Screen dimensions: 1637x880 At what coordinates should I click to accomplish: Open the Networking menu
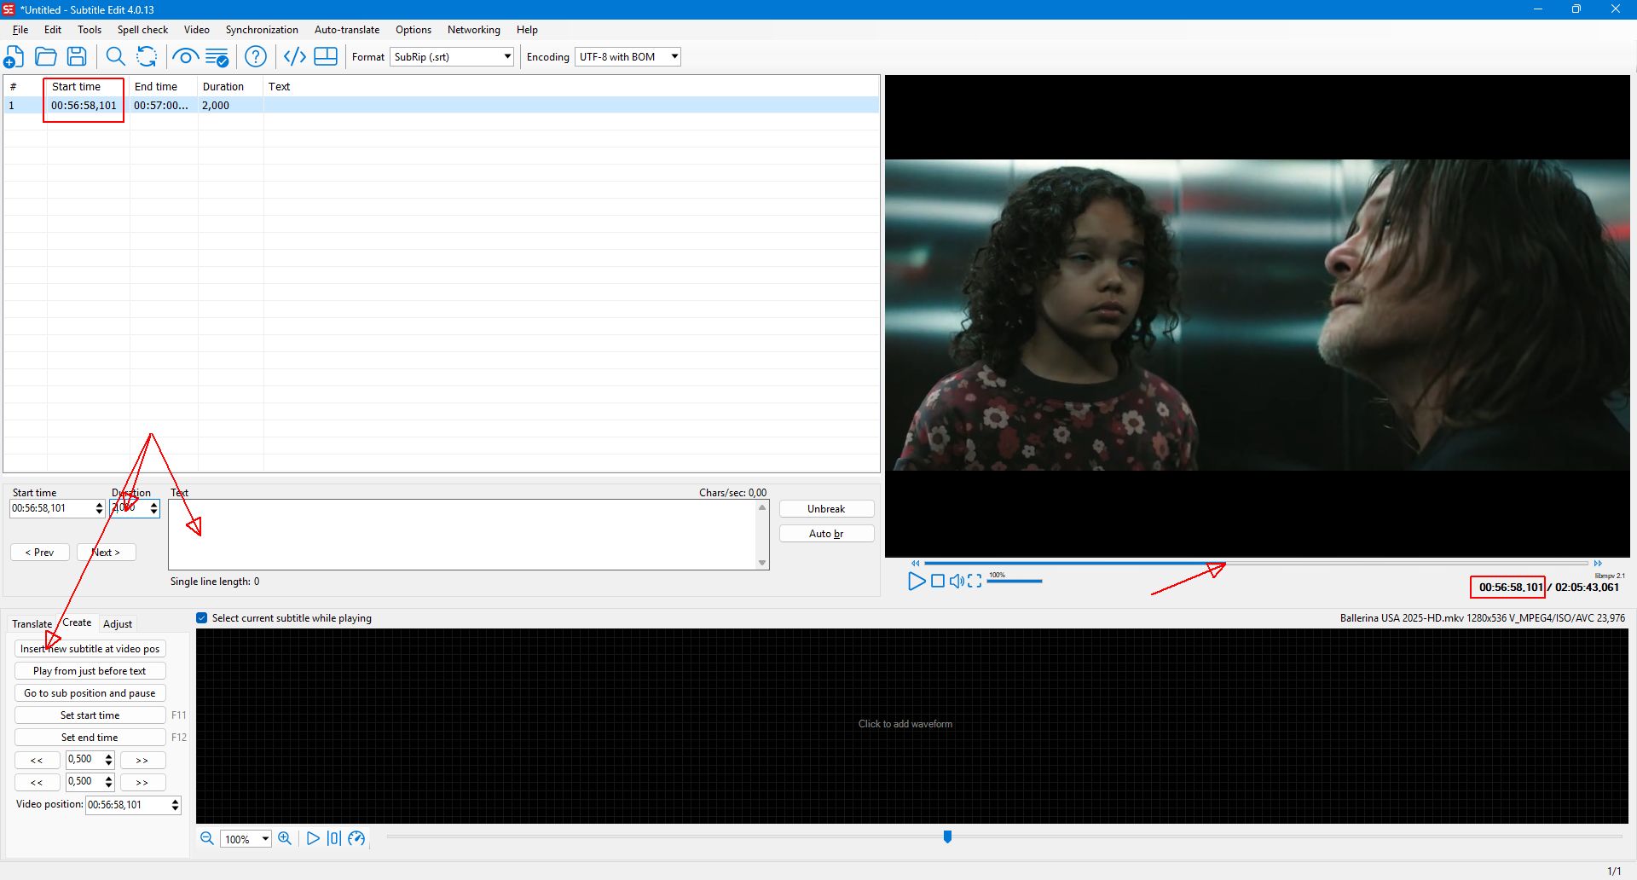click(x=474, y=30)
